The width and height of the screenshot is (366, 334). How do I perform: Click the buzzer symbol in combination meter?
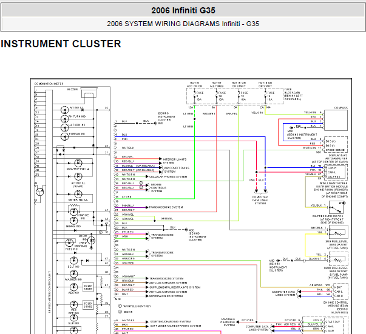click(89, 93)
